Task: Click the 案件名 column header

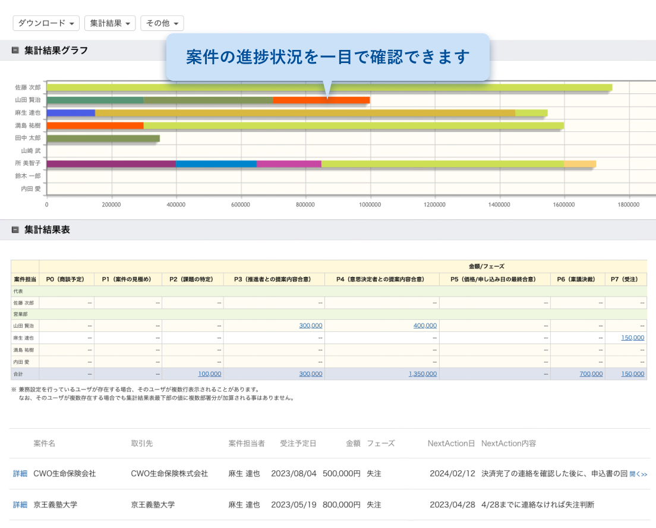Action: [45, 444]
